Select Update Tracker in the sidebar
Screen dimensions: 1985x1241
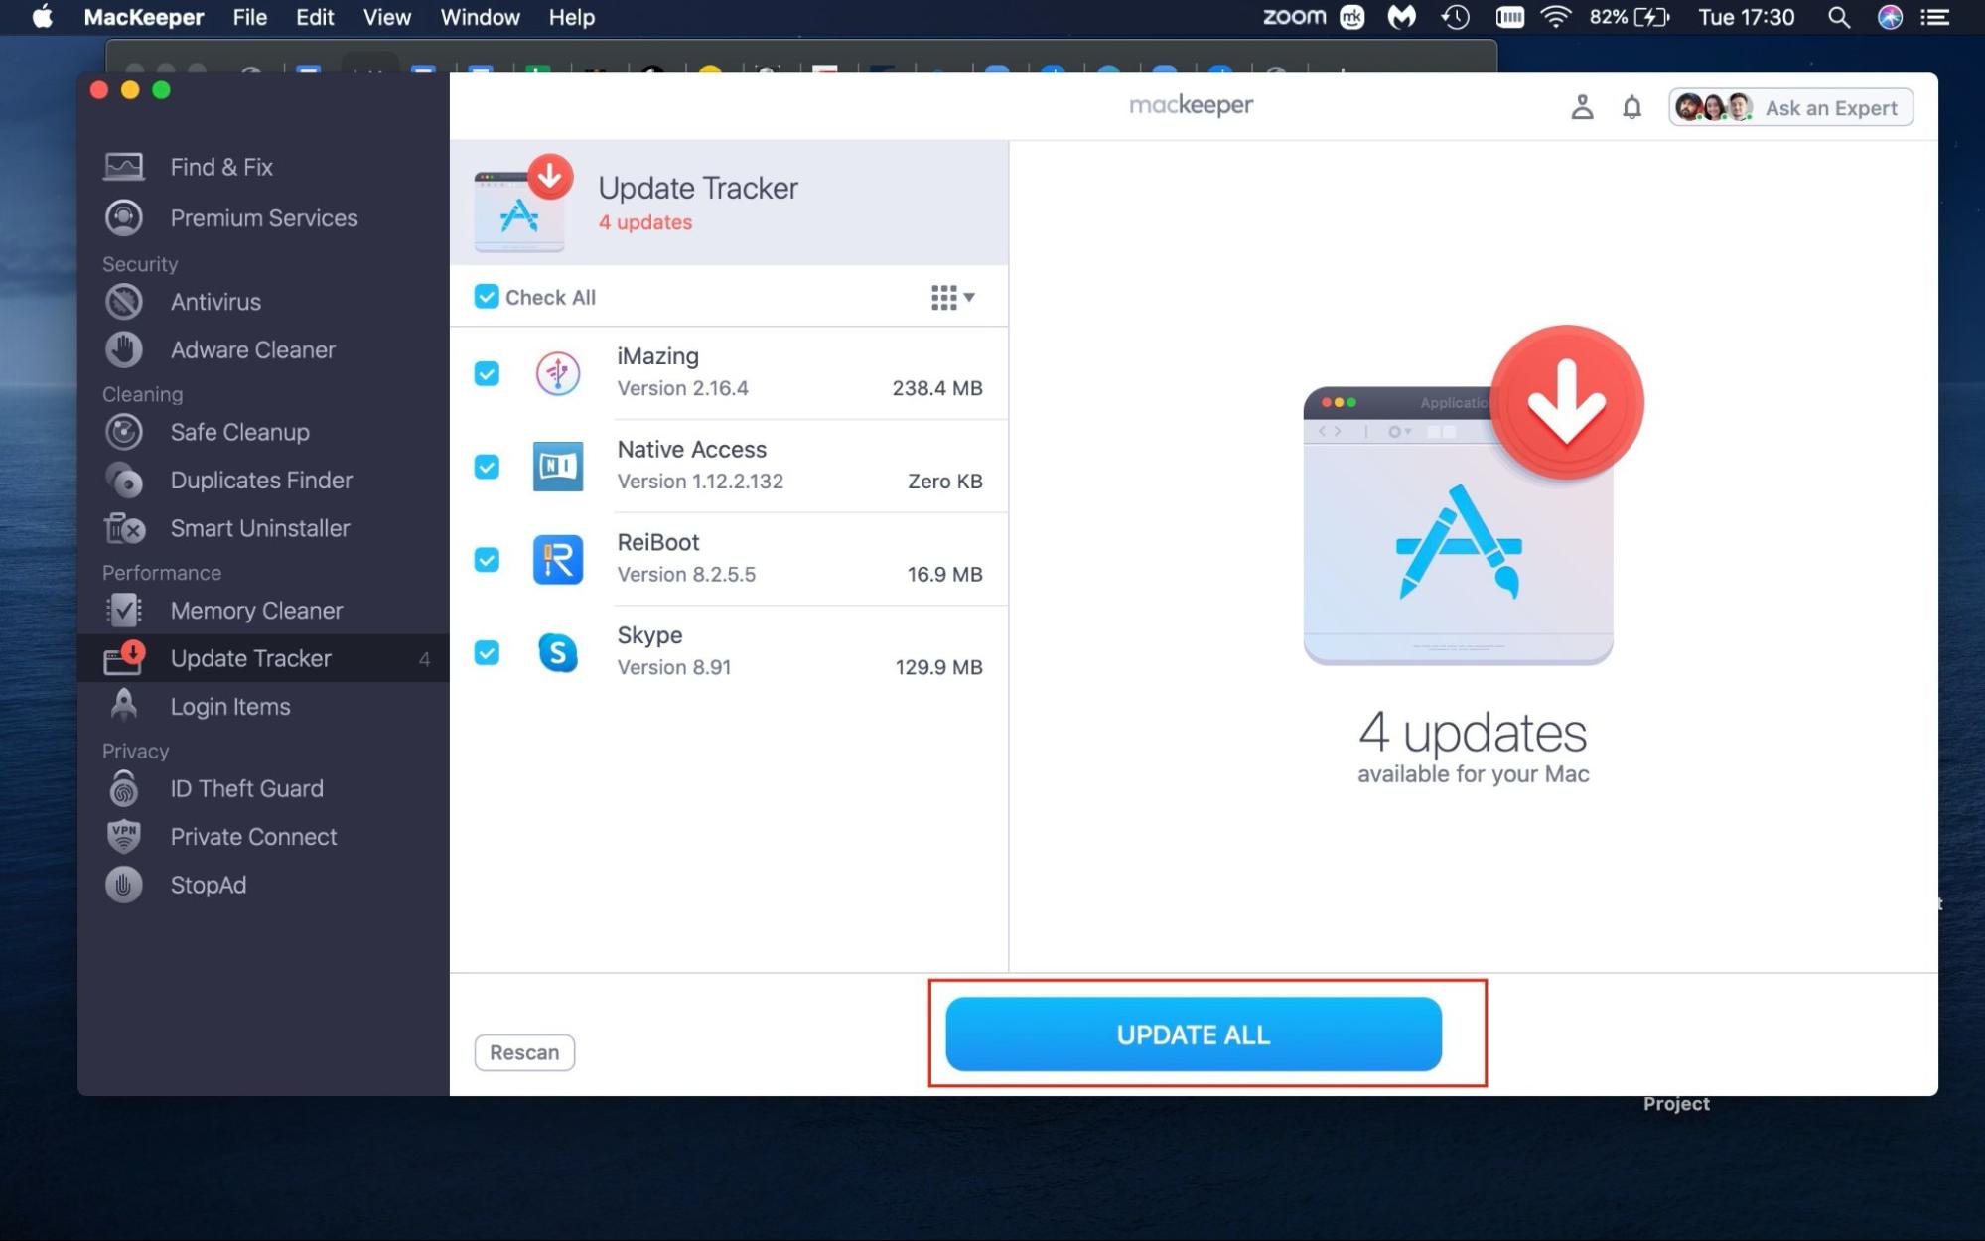click(263, 658)
